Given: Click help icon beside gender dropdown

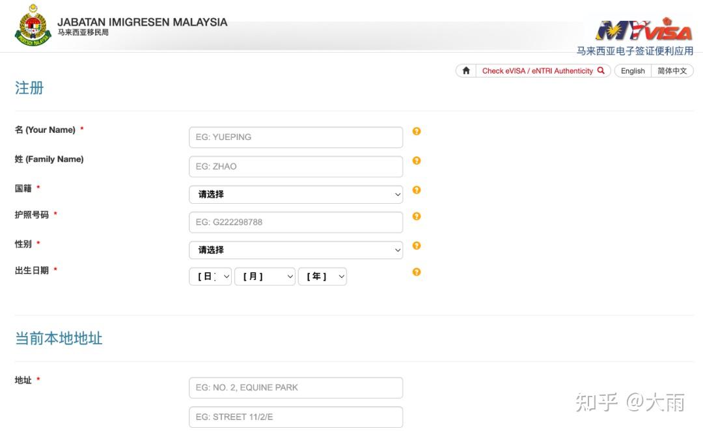Looking at the screenshot, I should pos(417,246).
